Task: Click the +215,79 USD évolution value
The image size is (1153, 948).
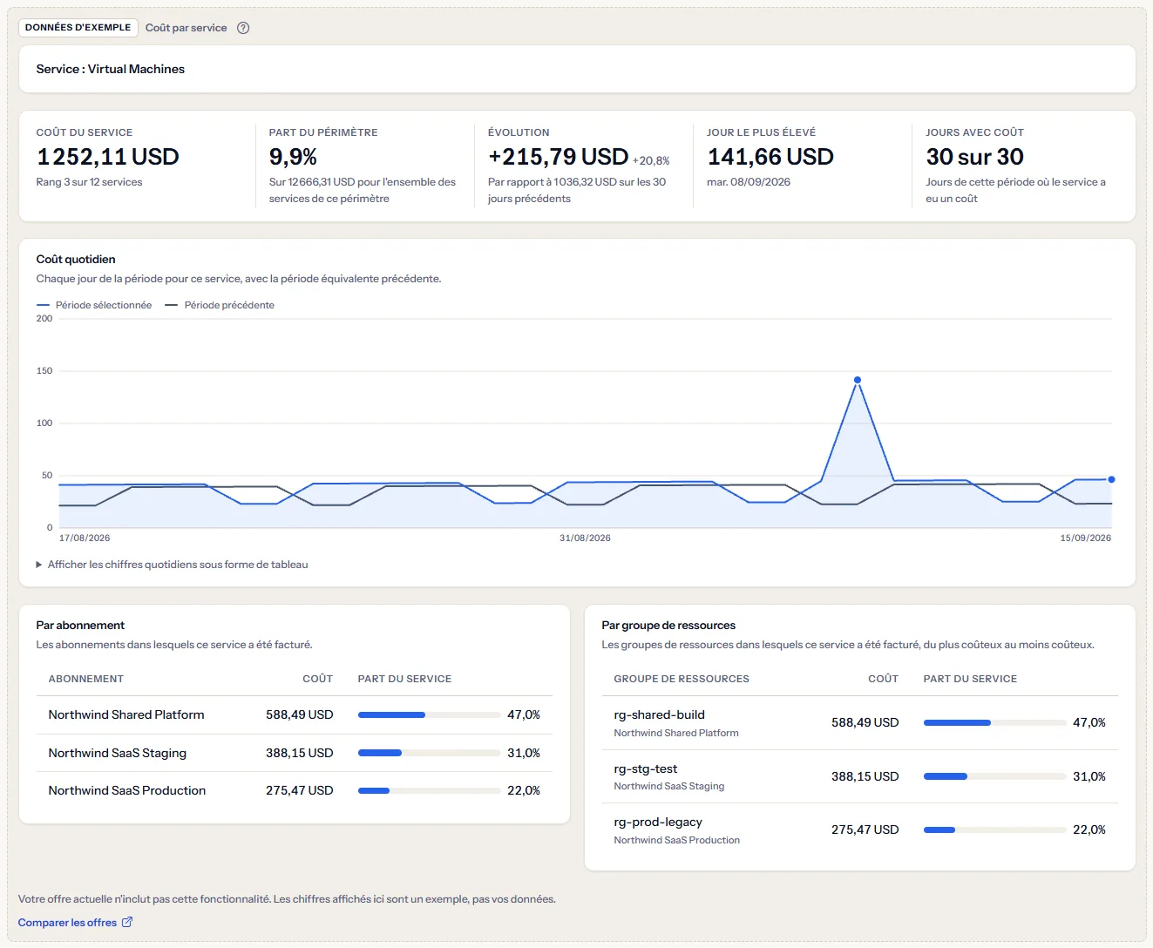Action: coord(559,157)
